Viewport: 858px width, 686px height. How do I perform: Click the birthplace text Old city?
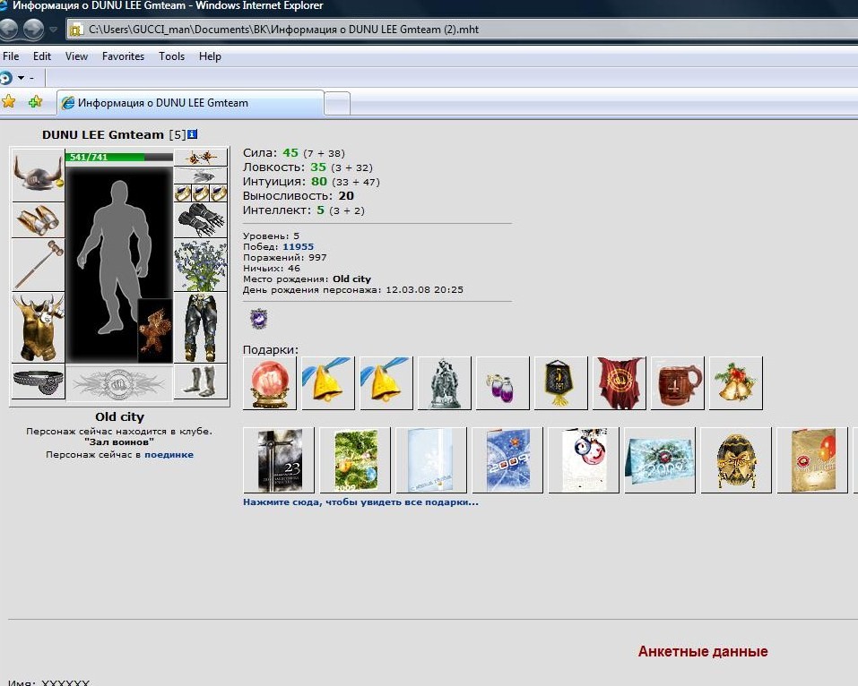(x=351, y=279)
